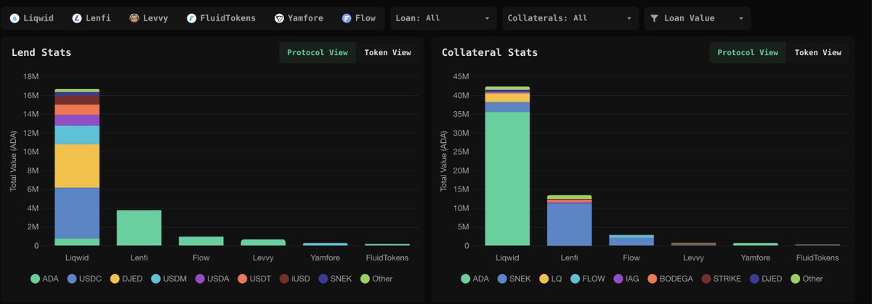Toggle the Yamfore protocol filter chip
Image resolution: width=872 pixels, height=304 pixels.
pyautogui.click(x=300, y=18)
